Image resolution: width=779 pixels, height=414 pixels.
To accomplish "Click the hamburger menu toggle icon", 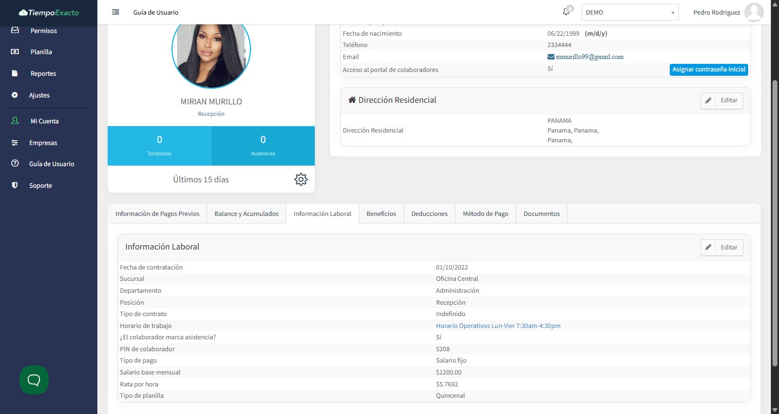I will (115, 12).
